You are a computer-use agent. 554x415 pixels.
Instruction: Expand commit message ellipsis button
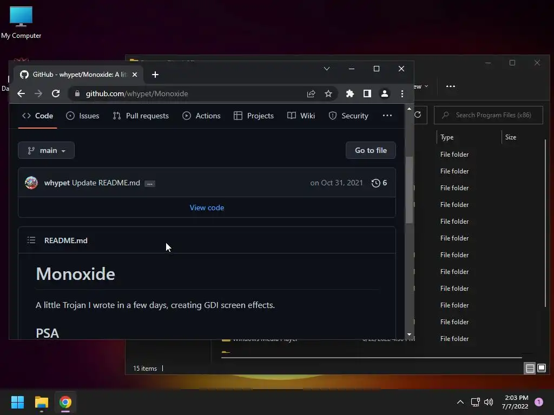(x=150, y=184)
